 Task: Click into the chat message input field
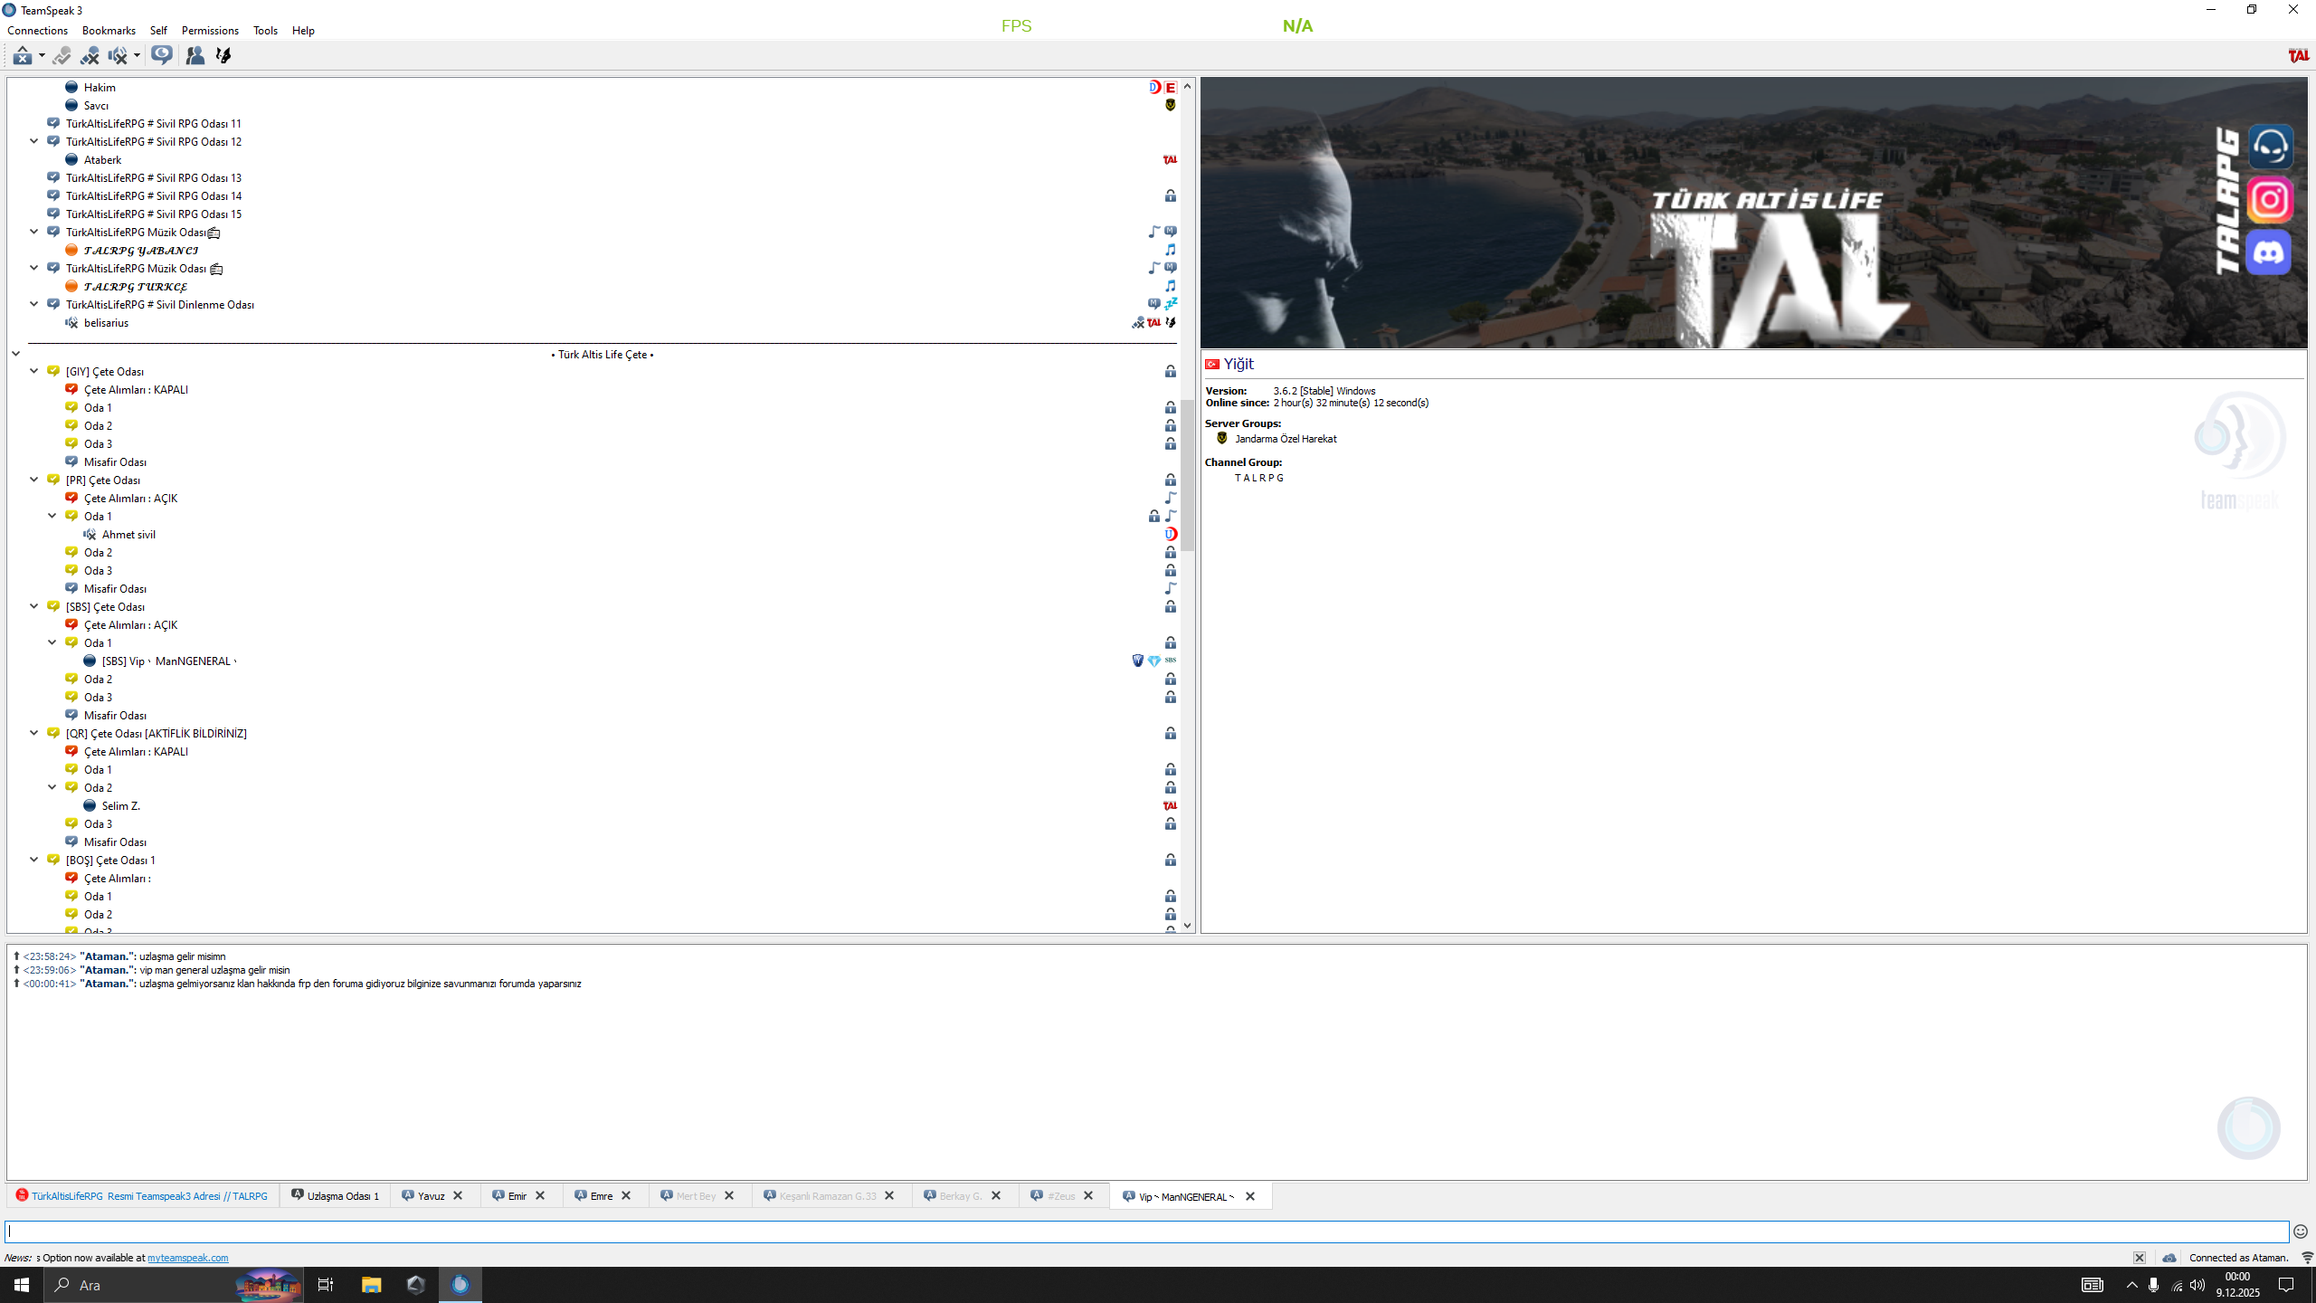point(1147,1232)
